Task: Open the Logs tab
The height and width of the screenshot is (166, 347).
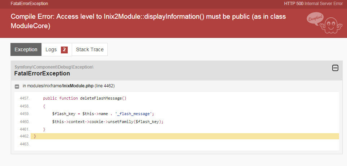Action: coord(51,50)
